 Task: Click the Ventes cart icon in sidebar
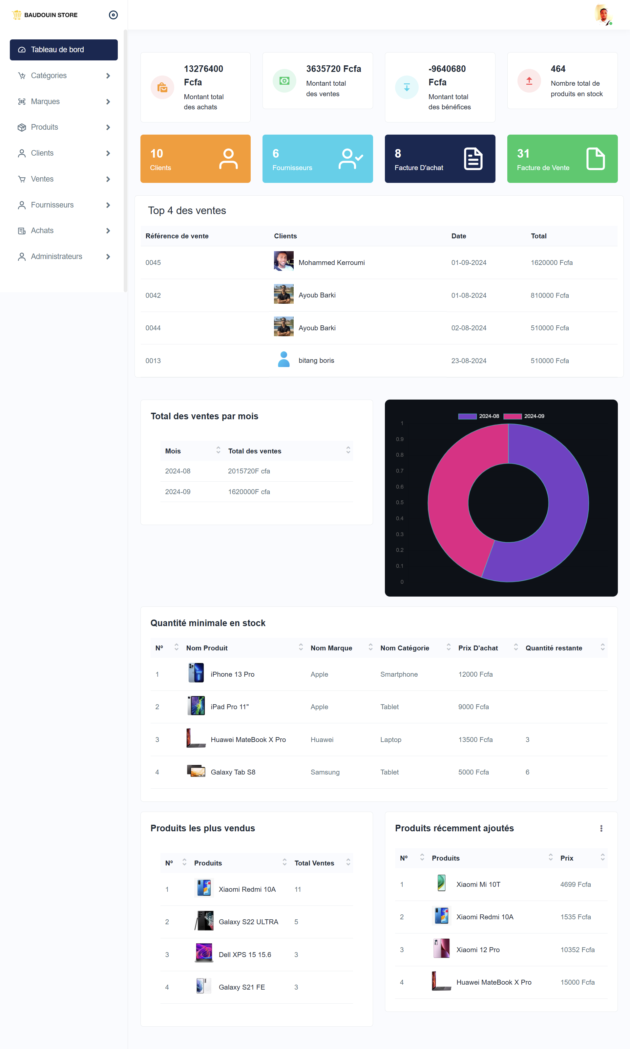tap(22, 179)
